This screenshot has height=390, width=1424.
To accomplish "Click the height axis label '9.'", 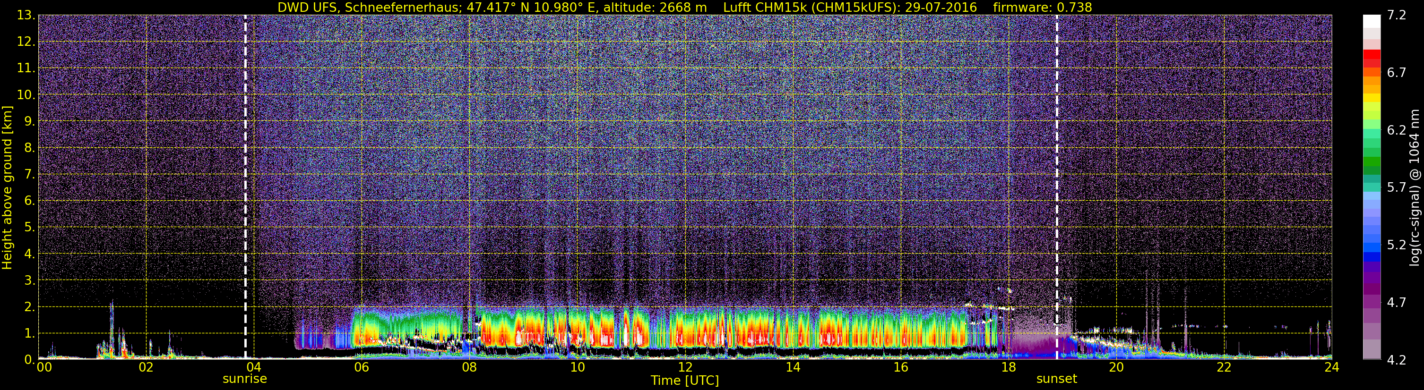I will point(30,121).
